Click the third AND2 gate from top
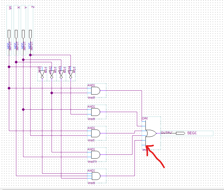 96,133
